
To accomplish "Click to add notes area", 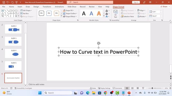I will [37, 84].
